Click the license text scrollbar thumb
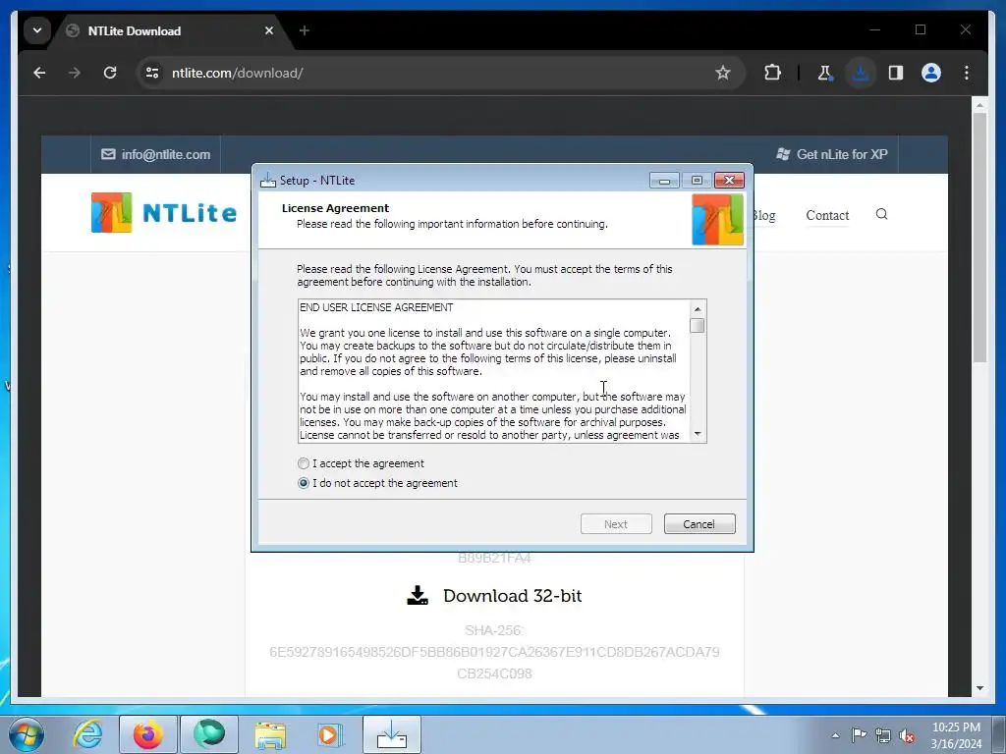 click(697, 326)
